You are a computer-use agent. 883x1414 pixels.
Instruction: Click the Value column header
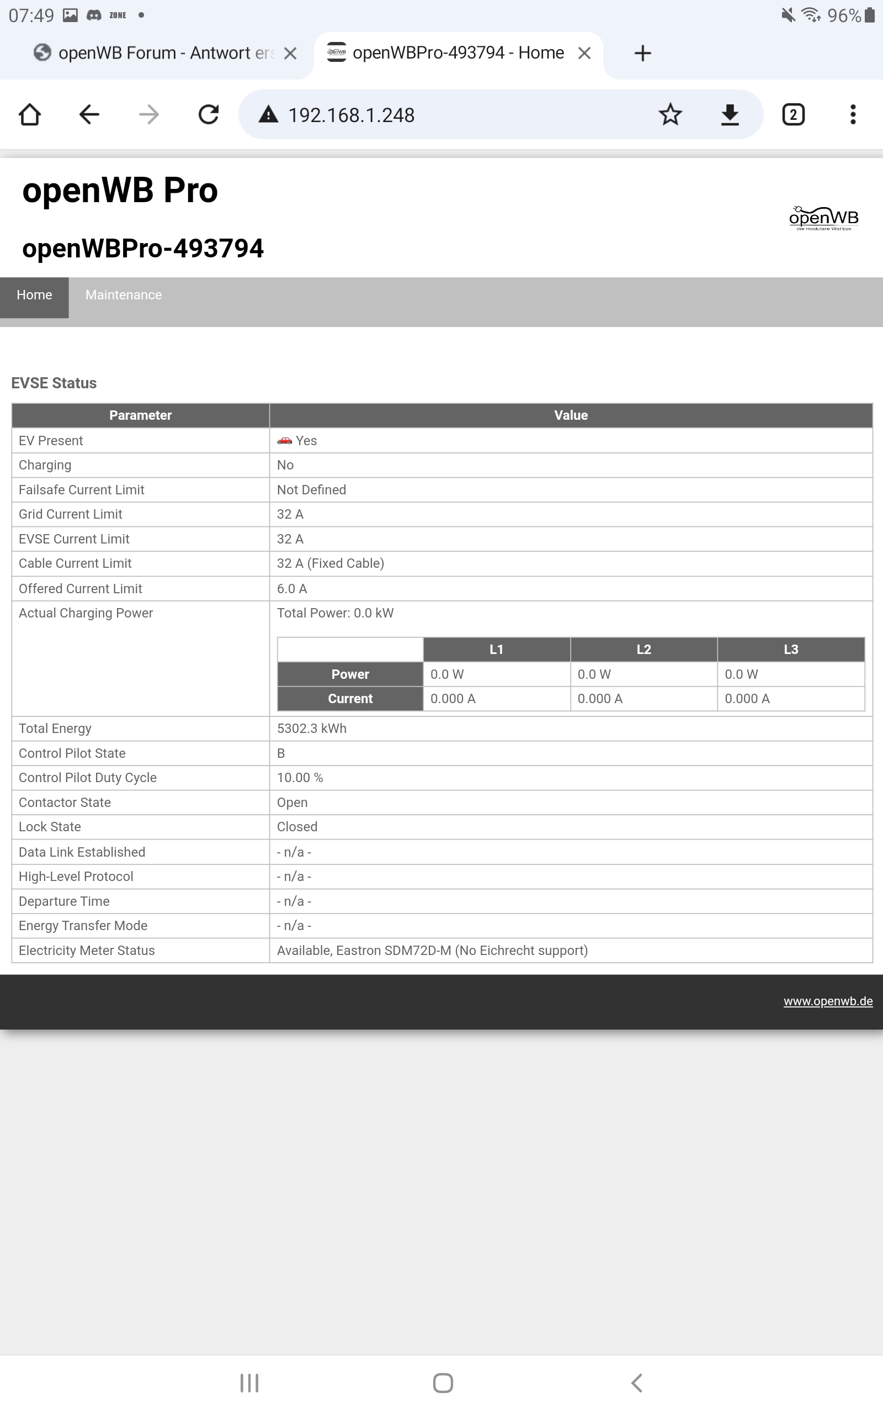571,415
